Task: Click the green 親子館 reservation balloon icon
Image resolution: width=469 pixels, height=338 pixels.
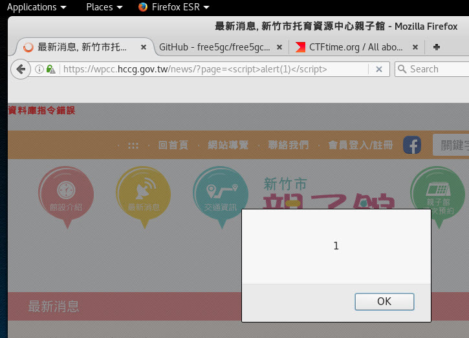Action: click(x=438, y=198)
